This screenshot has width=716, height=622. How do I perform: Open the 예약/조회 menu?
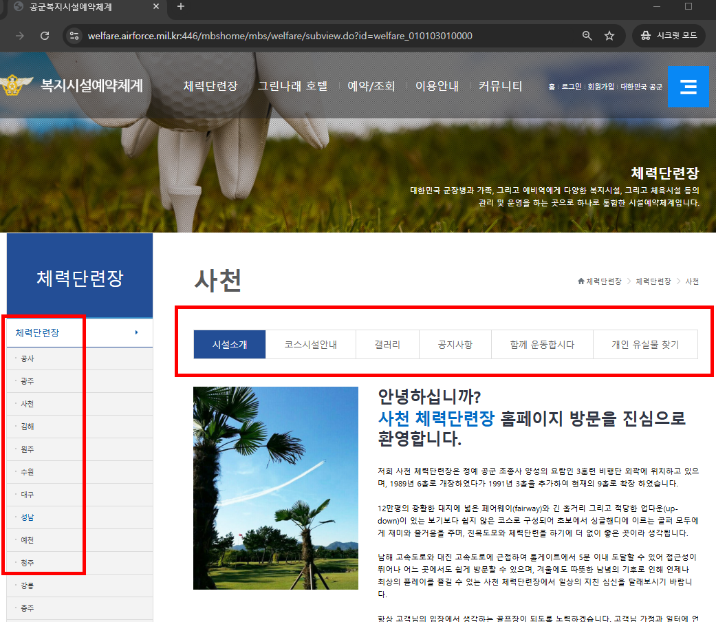pyautogui.click(x=371, y=87)
